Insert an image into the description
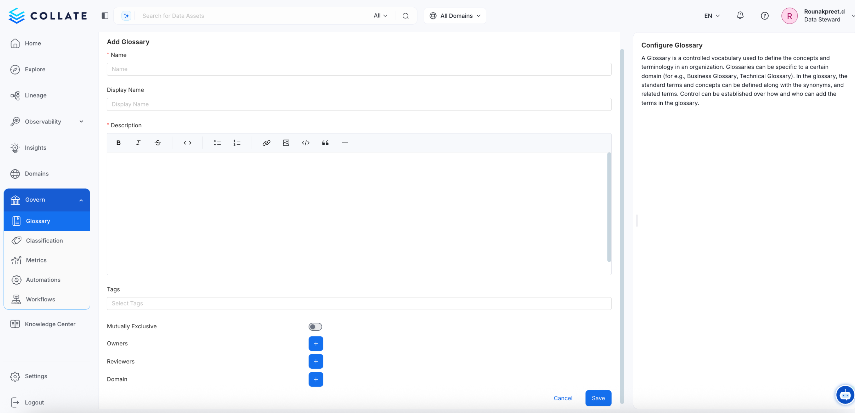Screen dimensions: 855x413 tap(286, 142)
